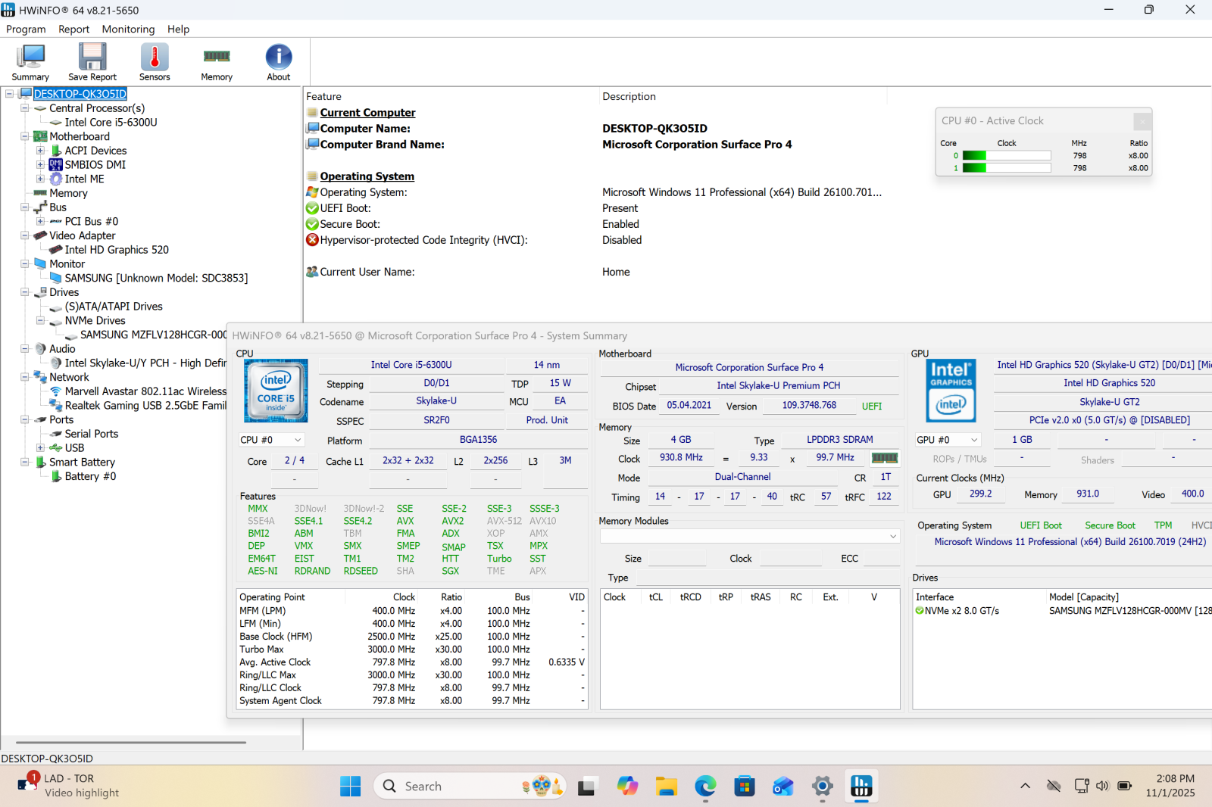Click the memory chip icon beside 99.7 MHz

click(884, 458)
